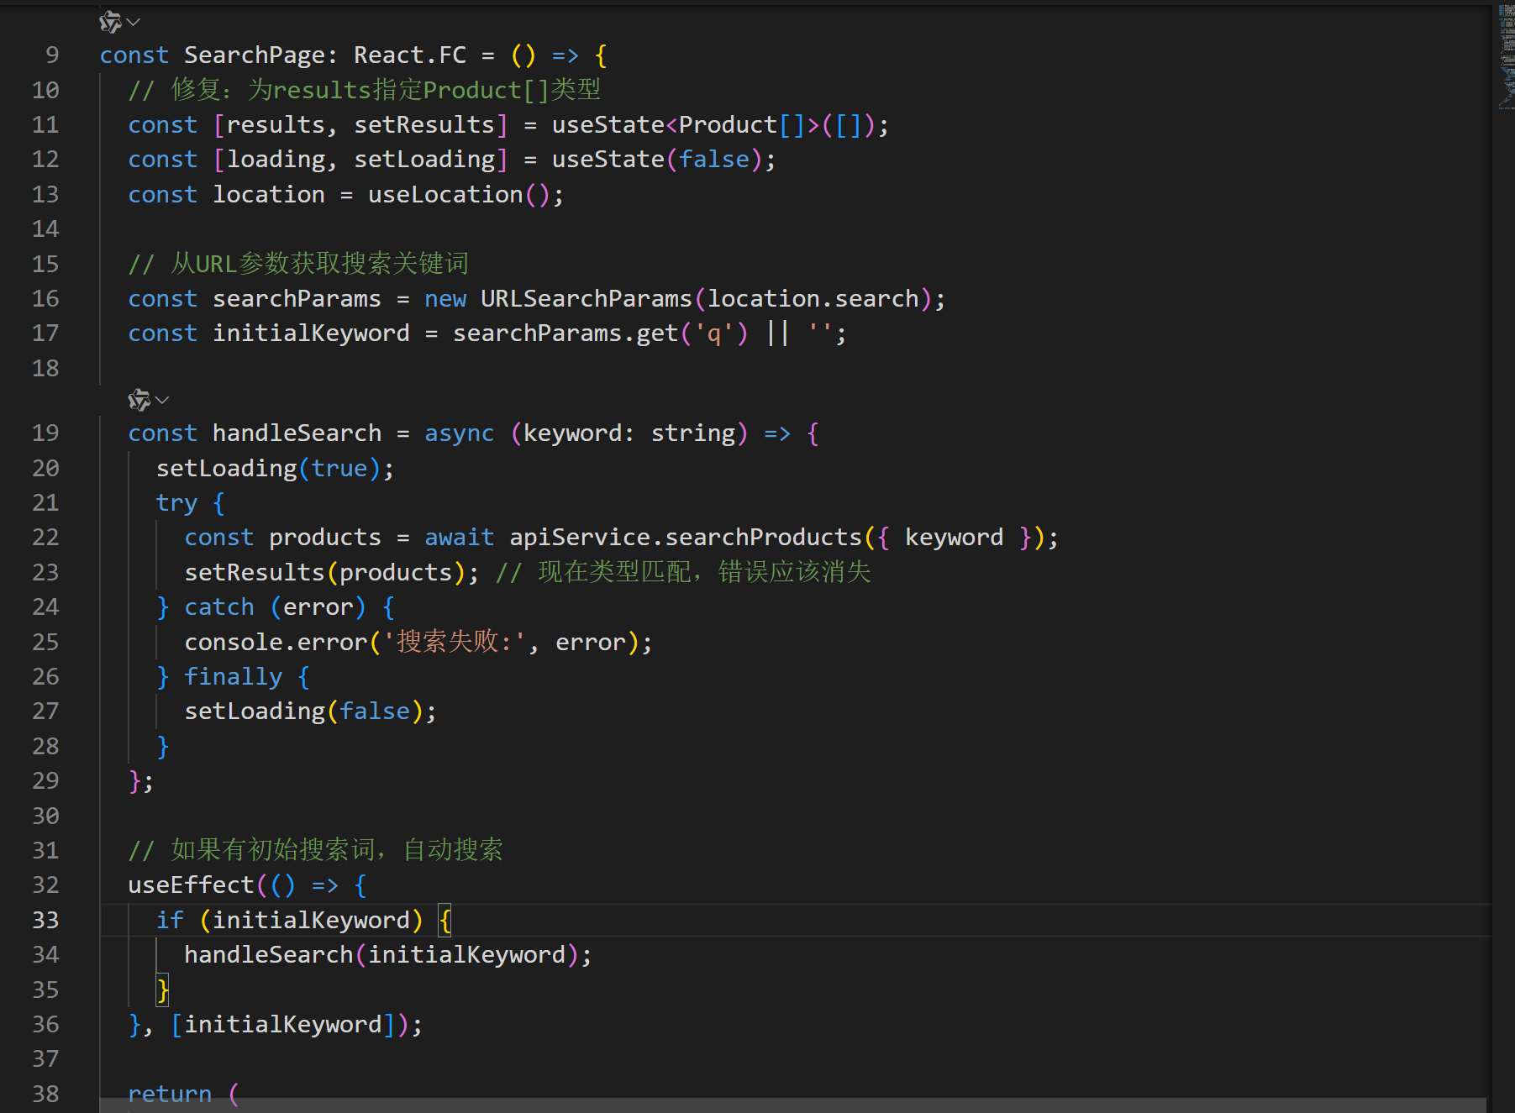The image size is (1515, 1113).
Task: Click the "async" keyword on line 19
Action: click(460, 433)
